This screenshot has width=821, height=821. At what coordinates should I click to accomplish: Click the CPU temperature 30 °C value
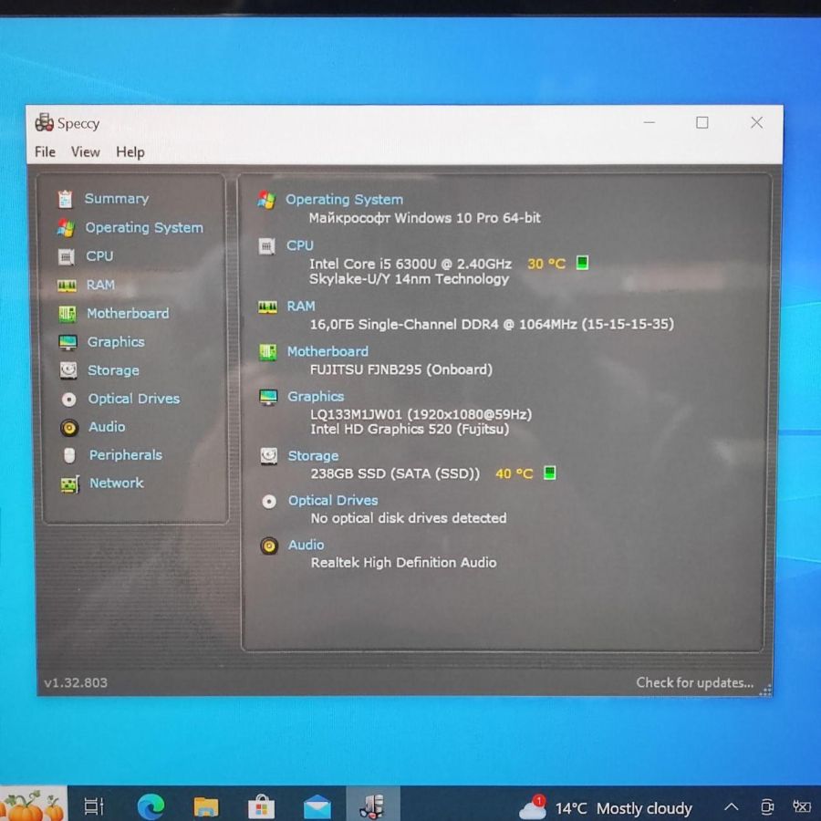click(x=546, y=264)
